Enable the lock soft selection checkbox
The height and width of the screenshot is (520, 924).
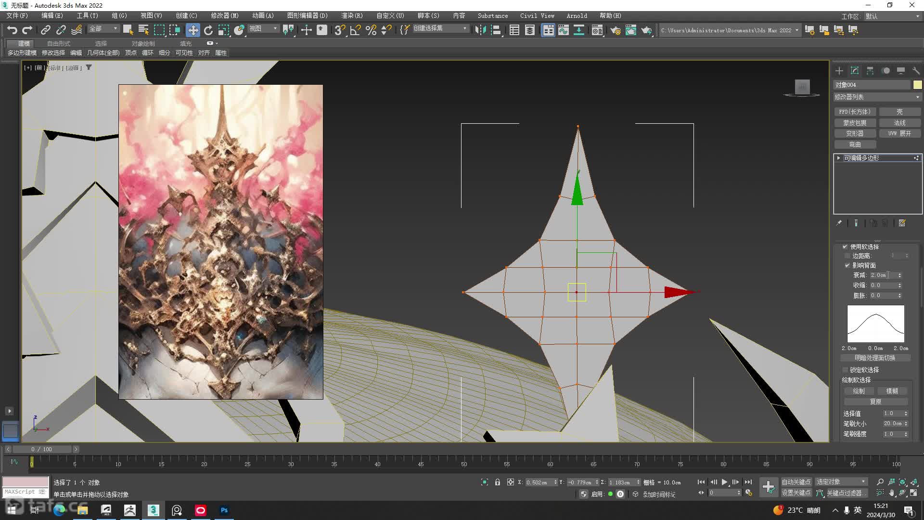(x=845, y=370)
